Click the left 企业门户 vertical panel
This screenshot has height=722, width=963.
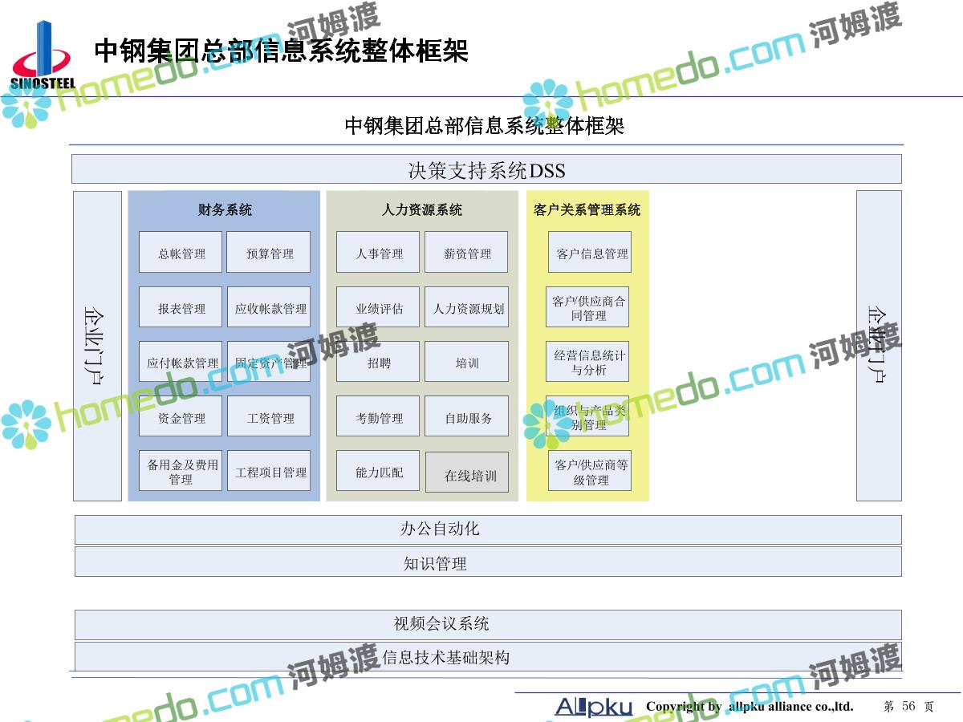pyautogui.click(x=97, y=345)
